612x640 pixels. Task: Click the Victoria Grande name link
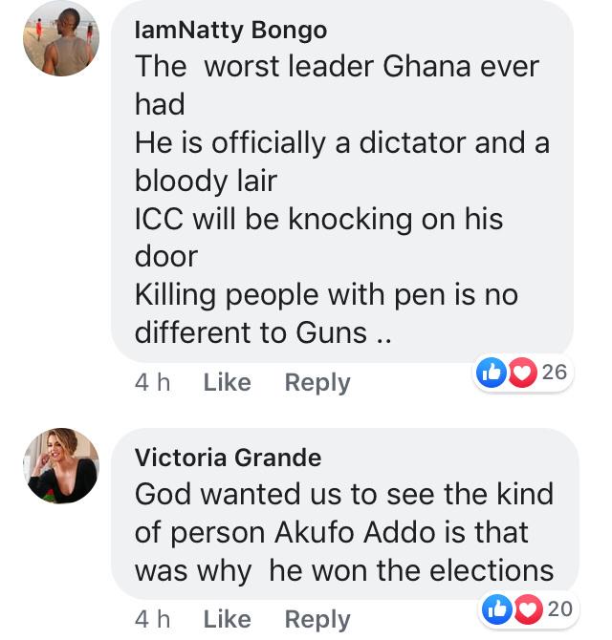pyautogui.click(x=228, y=458)
